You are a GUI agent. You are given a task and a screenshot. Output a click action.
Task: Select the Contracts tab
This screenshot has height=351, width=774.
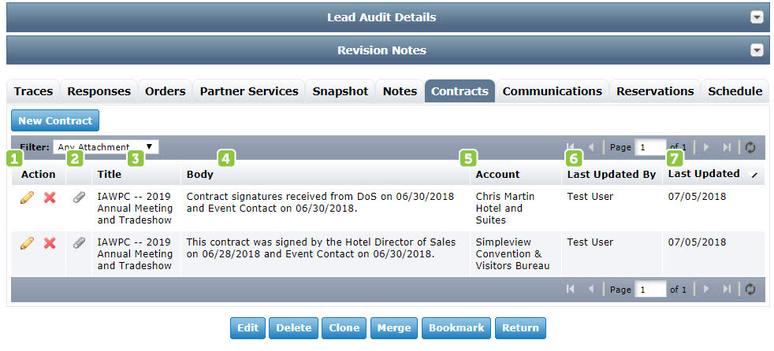pos(460,91)
